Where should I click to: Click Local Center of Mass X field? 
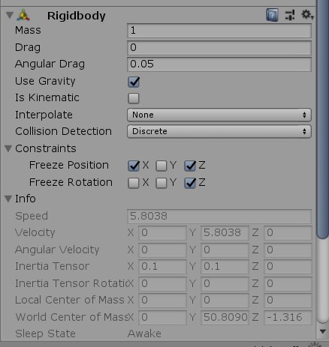tap(162, 300)
